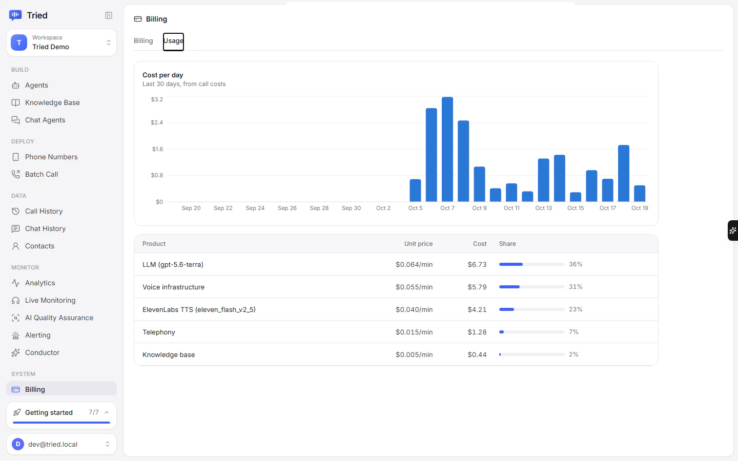Go to Call History page
The height and width of the screenshot is (461, 738).
61,211
